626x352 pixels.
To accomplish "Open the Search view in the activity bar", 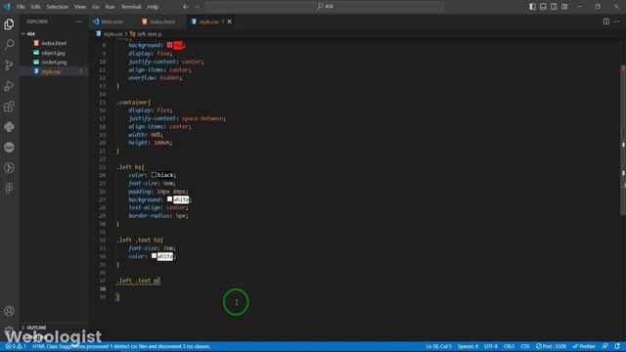I will [x=9, y=44].
